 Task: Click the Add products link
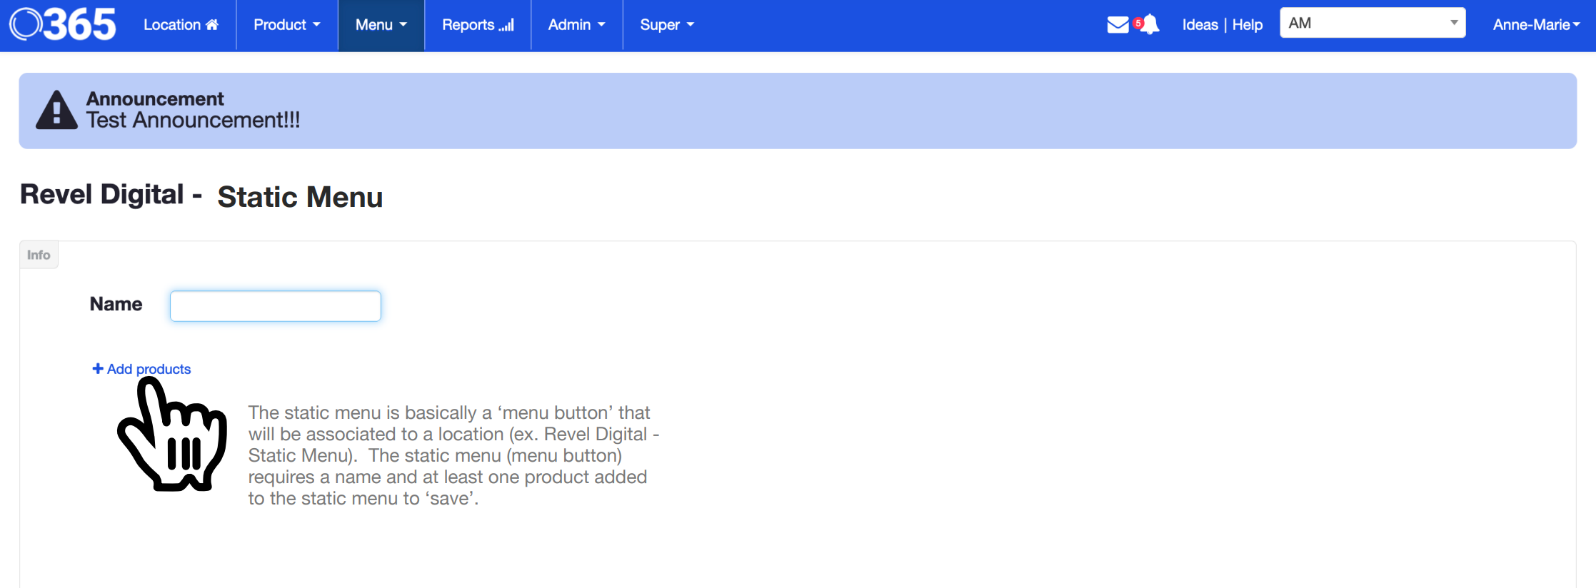tap(141, 369)
